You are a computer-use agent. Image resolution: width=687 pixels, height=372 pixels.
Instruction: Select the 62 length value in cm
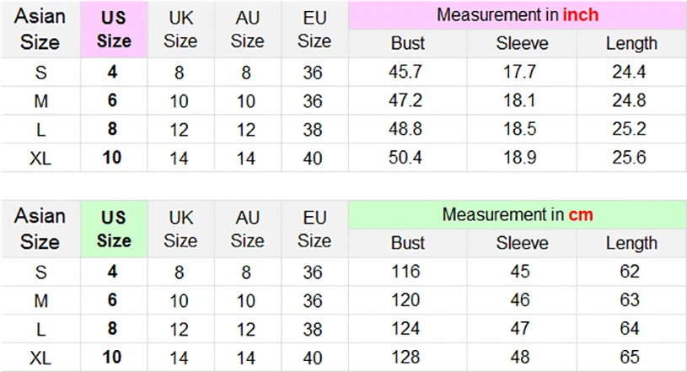coord(630,272)
